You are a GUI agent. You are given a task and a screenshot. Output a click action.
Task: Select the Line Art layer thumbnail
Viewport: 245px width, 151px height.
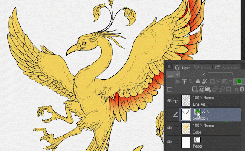click(186, 100)
